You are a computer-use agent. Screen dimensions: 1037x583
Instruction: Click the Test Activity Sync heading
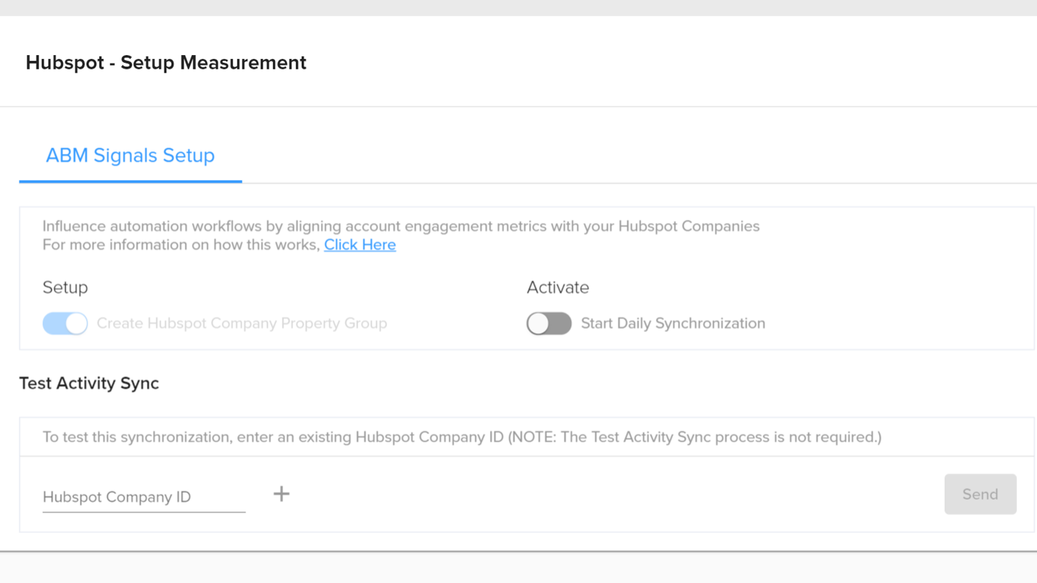click(89, 383)
